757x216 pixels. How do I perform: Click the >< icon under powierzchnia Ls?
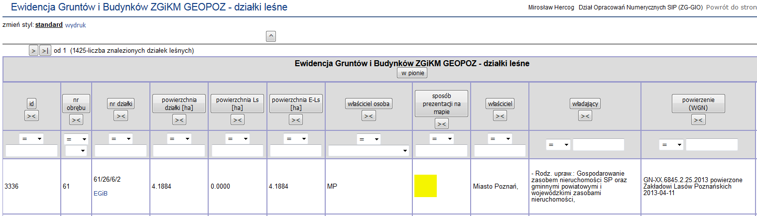[237, 120]
